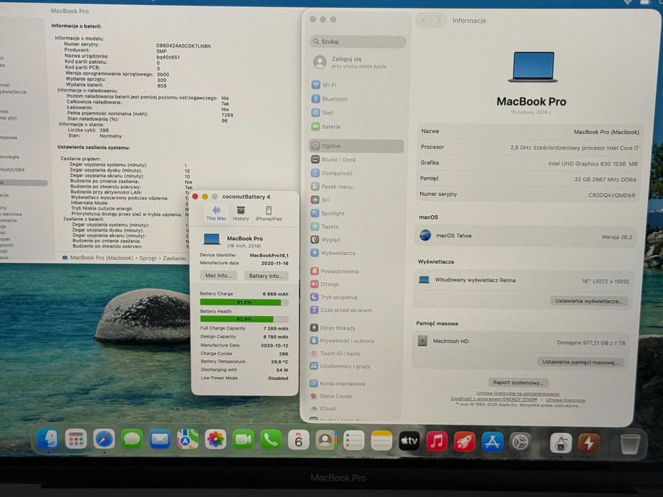Open Music app in the Dock
Screen dimensions: 663x497
coord(437,442)
